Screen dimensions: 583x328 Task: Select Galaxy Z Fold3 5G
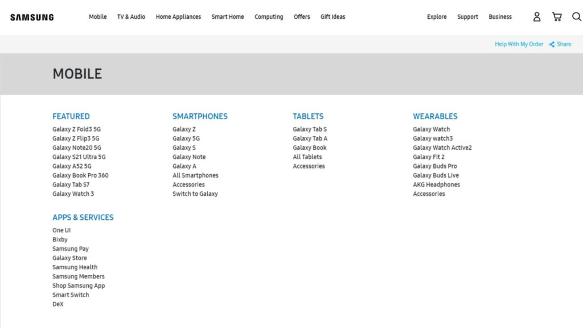[76, 129]
